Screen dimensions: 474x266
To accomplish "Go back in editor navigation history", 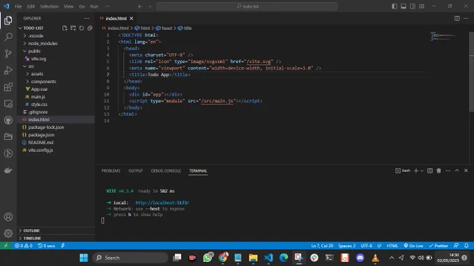I will click(x=140, y=6).
